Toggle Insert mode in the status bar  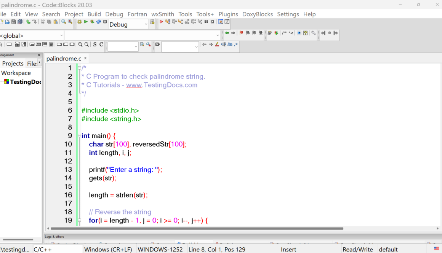[288, 249]
